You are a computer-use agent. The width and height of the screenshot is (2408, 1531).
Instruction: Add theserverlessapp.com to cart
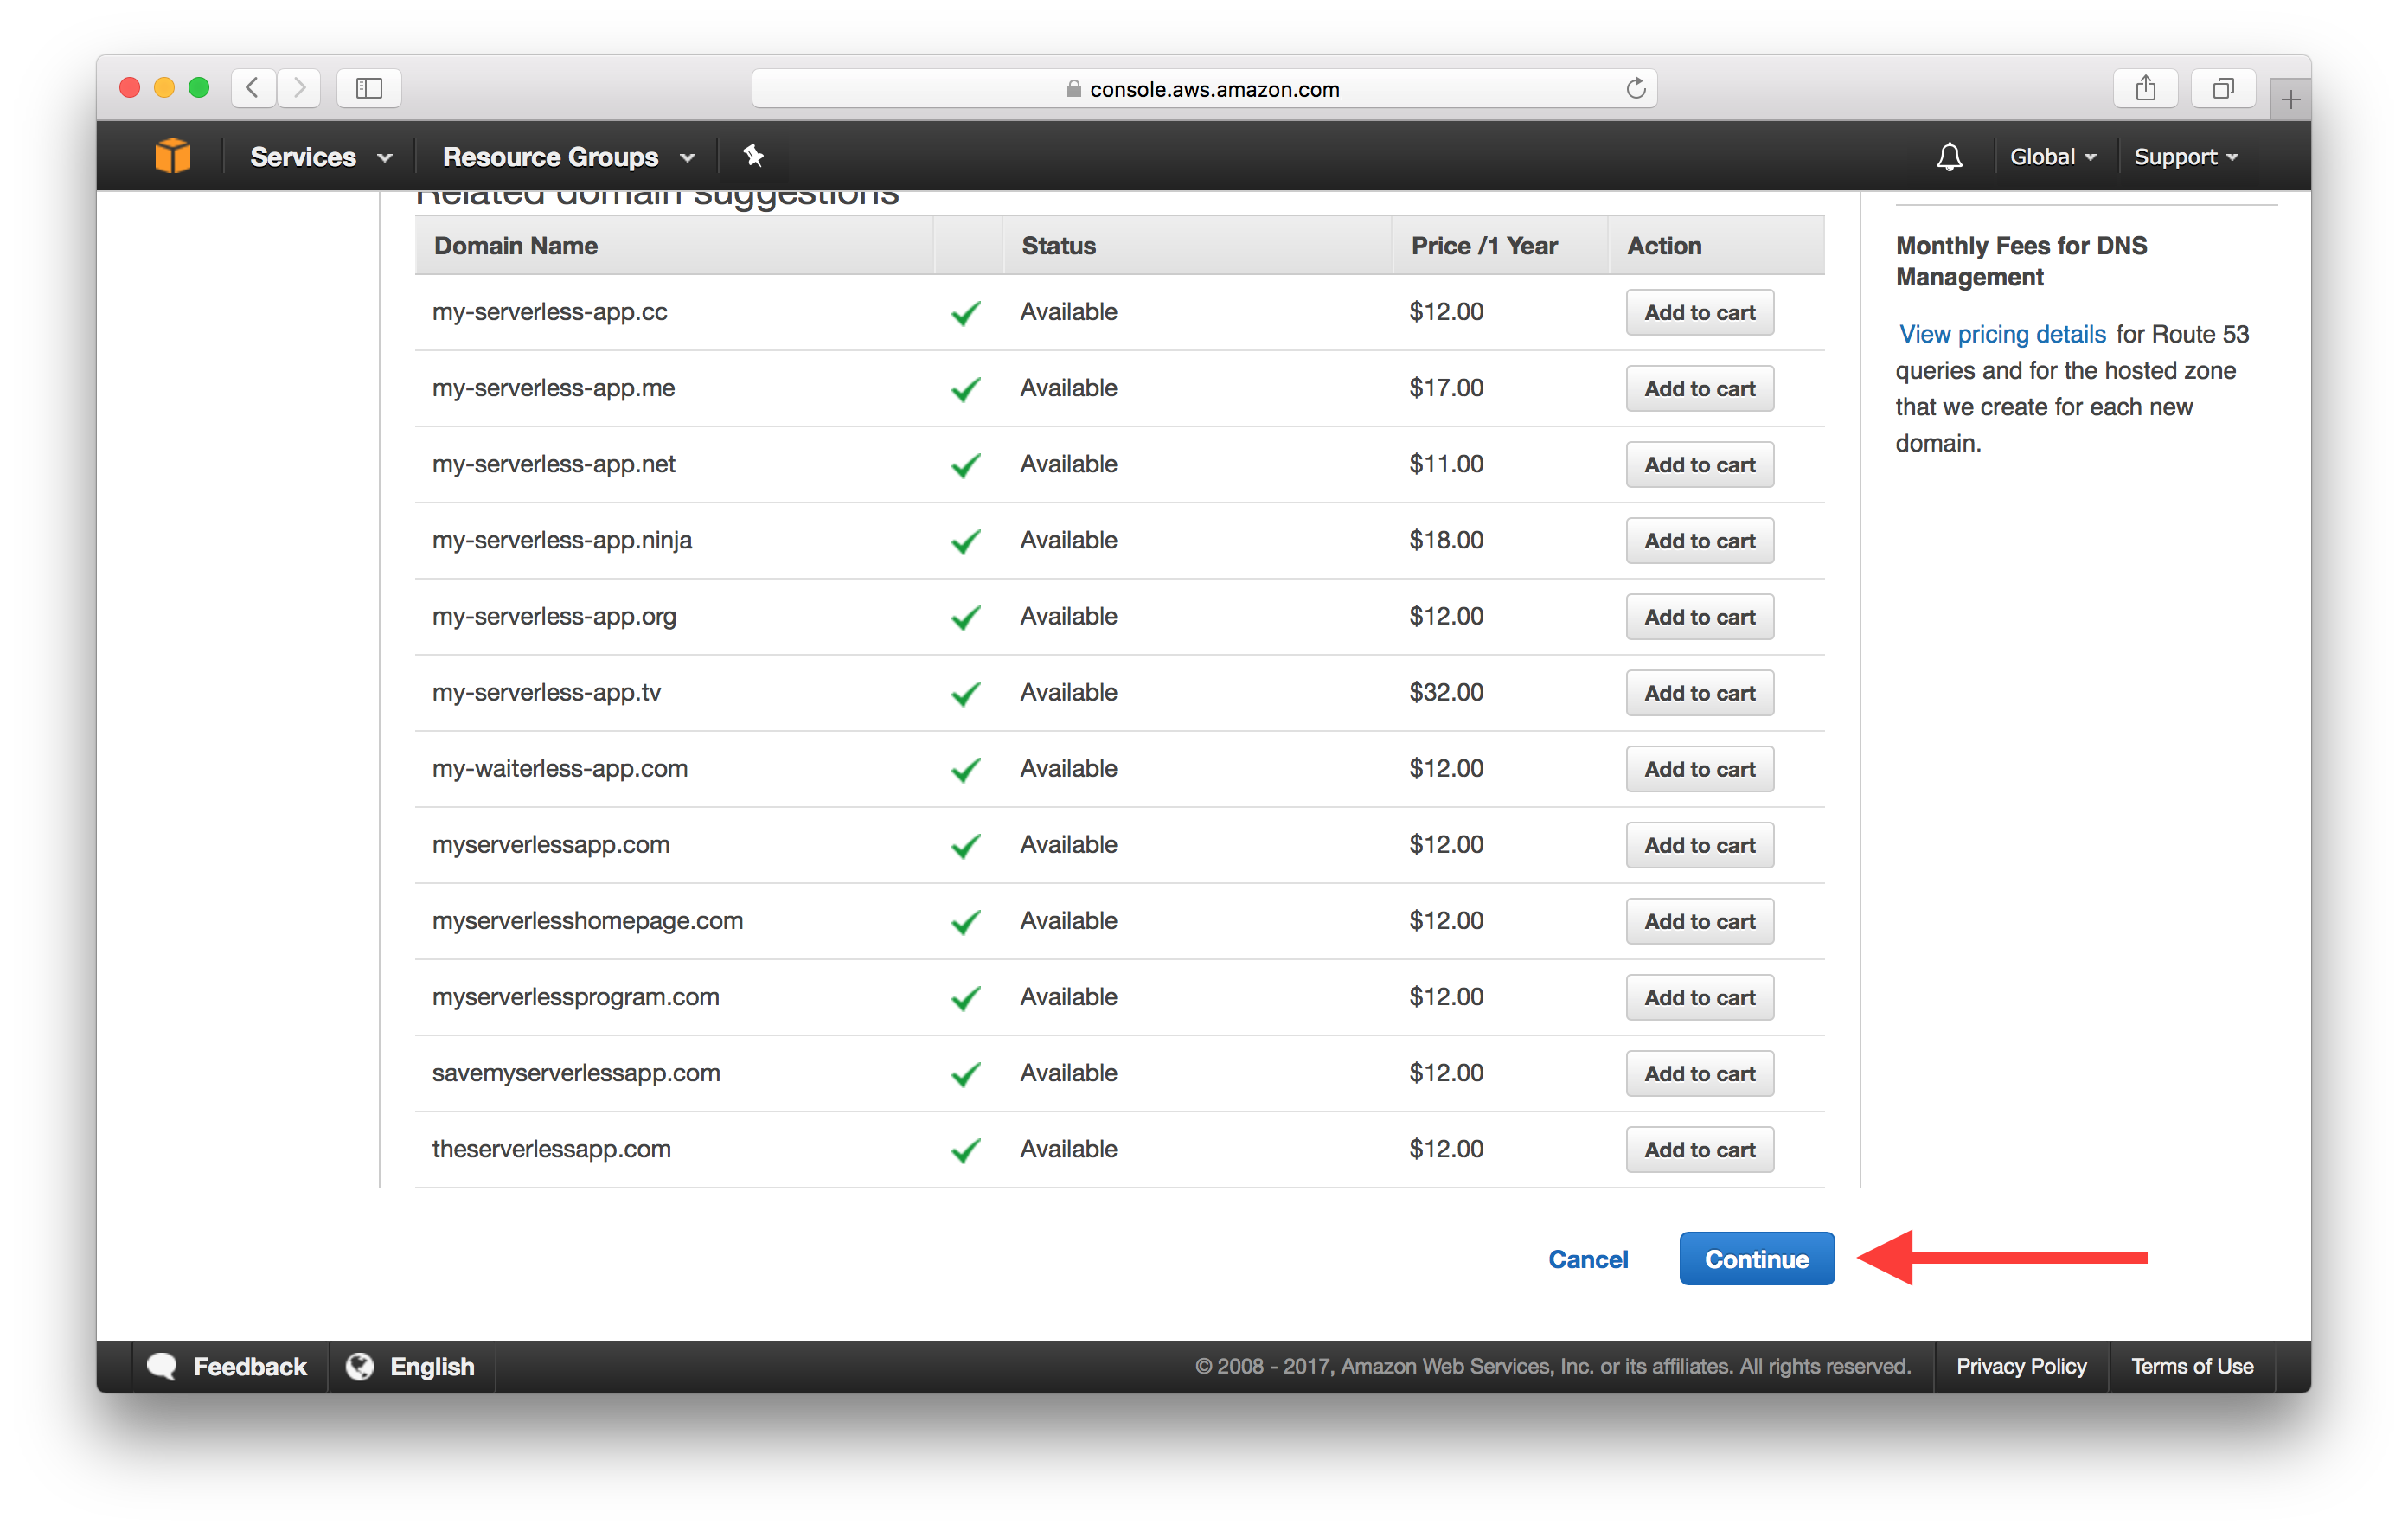point(1697,1150)
